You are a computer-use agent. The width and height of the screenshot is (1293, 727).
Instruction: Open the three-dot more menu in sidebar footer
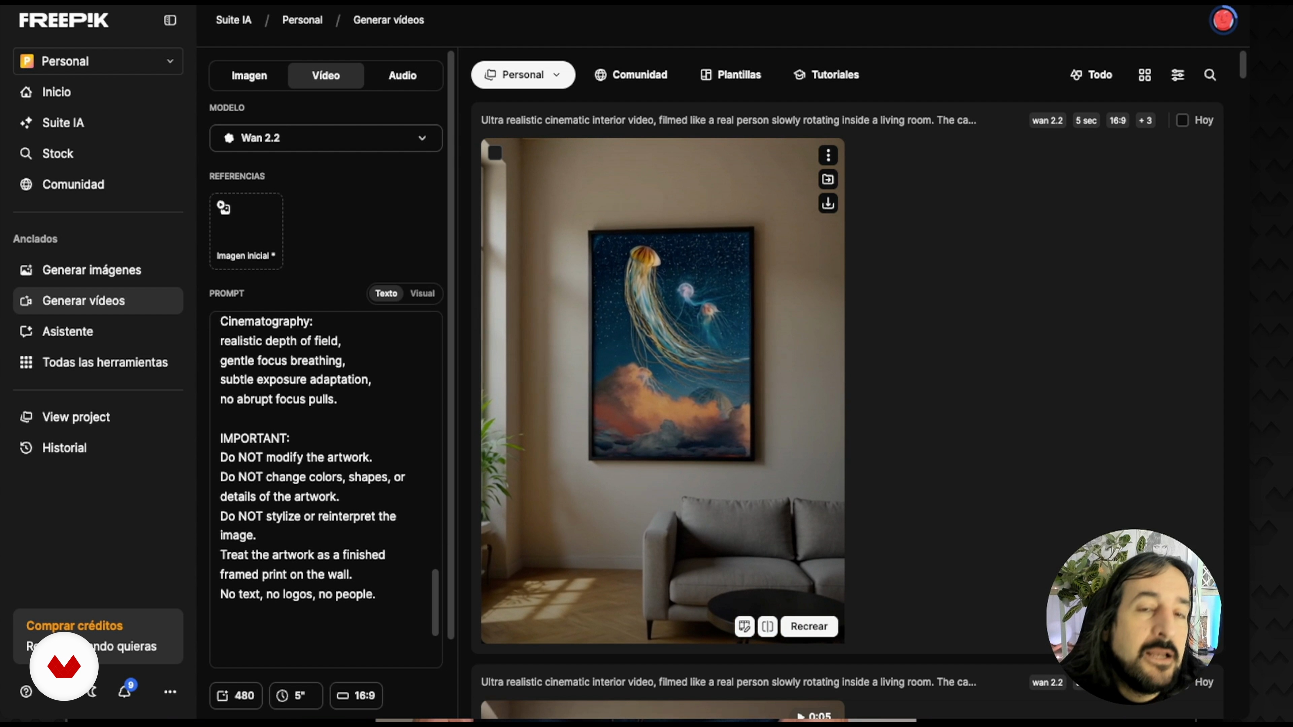click(x=170, y=692)
